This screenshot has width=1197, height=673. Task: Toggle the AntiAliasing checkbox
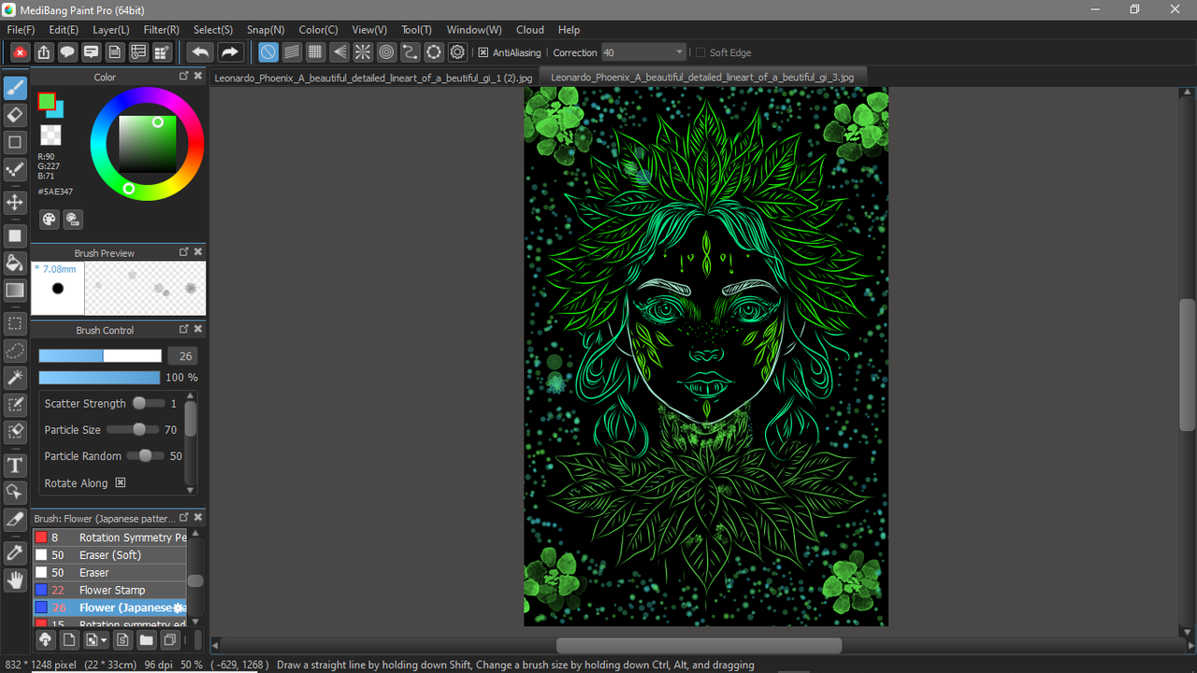coord(483,52)
